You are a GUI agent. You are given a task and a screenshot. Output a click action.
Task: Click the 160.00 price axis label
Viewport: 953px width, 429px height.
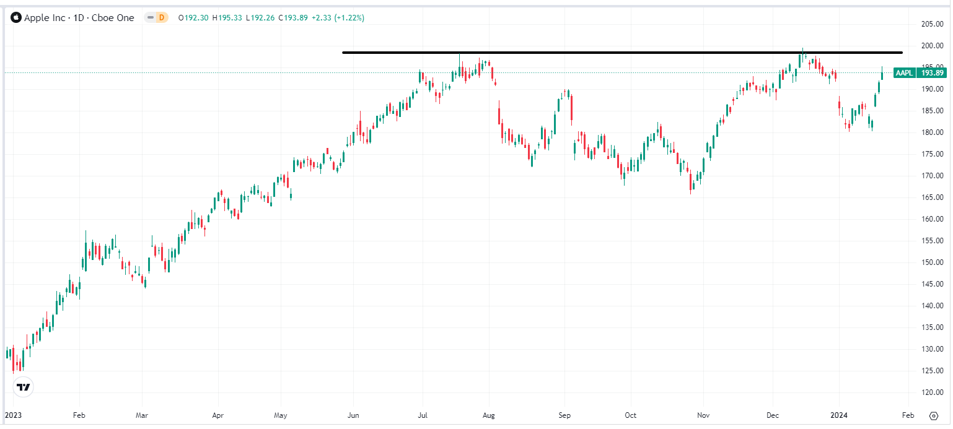point(932,219)
